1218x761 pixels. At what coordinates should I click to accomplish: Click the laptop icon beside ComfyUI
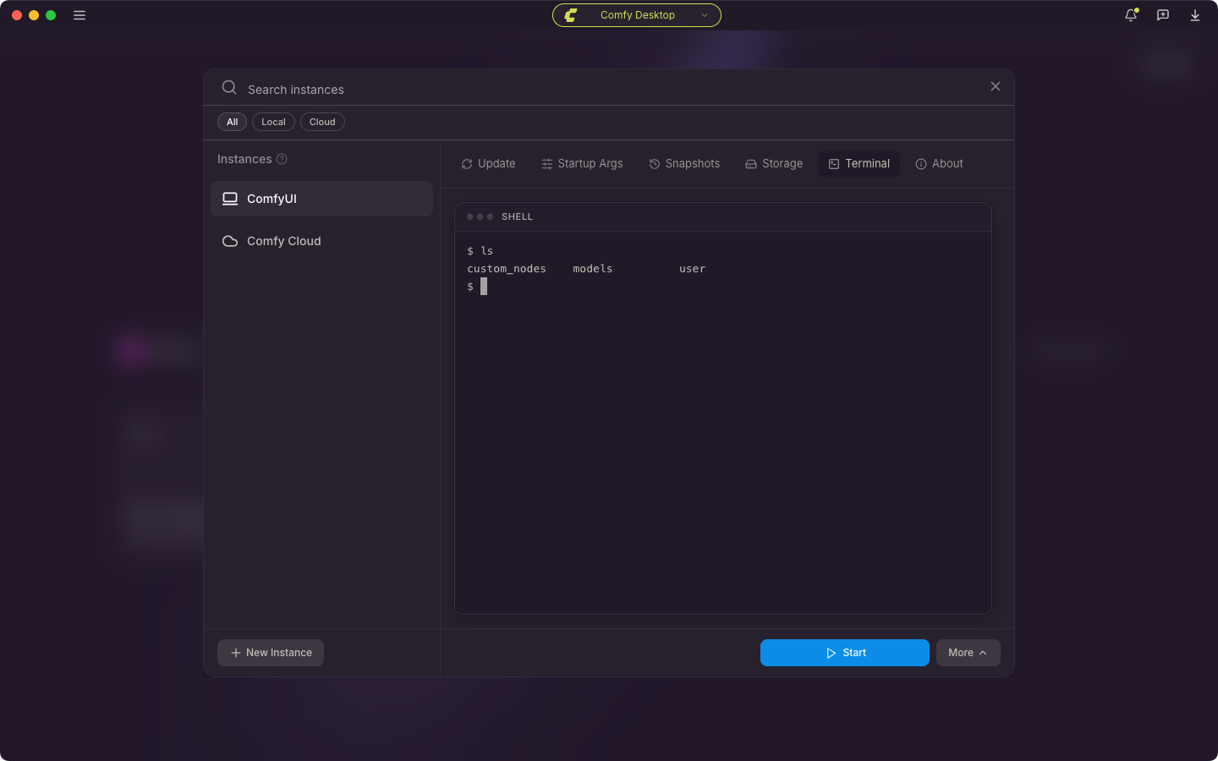coord(230,199)
